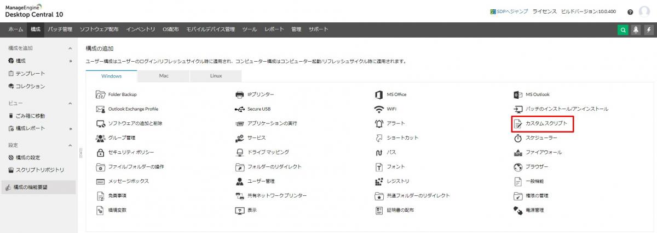This screenshot has height=233, width=657.
Task: Click the アラート alert bell icon
Action: pos(378,124)
